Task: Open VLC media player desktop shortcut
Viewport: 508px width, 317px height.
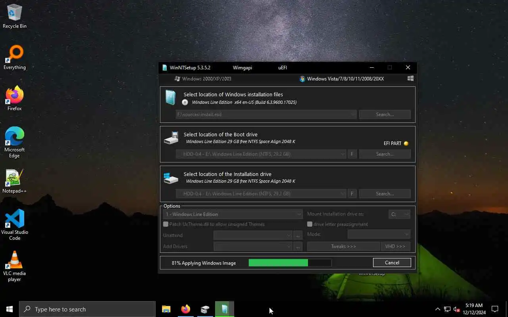Action: click(x=15, y=266)
